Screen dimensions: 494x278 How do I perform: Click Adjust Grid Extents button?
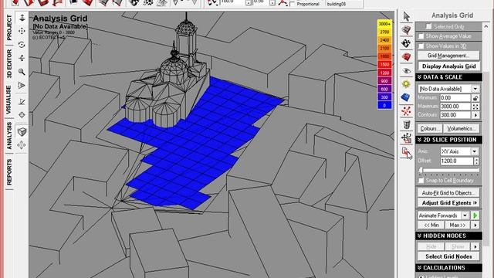click(448, 202)
